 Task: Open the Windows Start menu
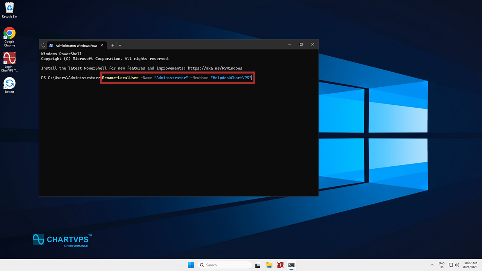click(191, 265)
